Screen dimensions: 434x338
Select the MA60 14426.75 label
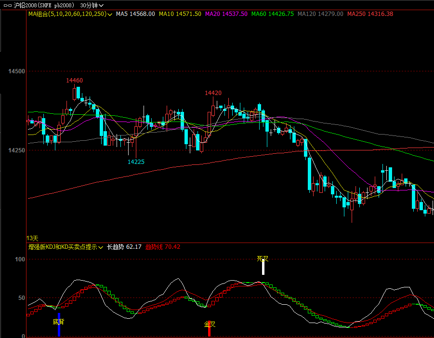(272, 14)
